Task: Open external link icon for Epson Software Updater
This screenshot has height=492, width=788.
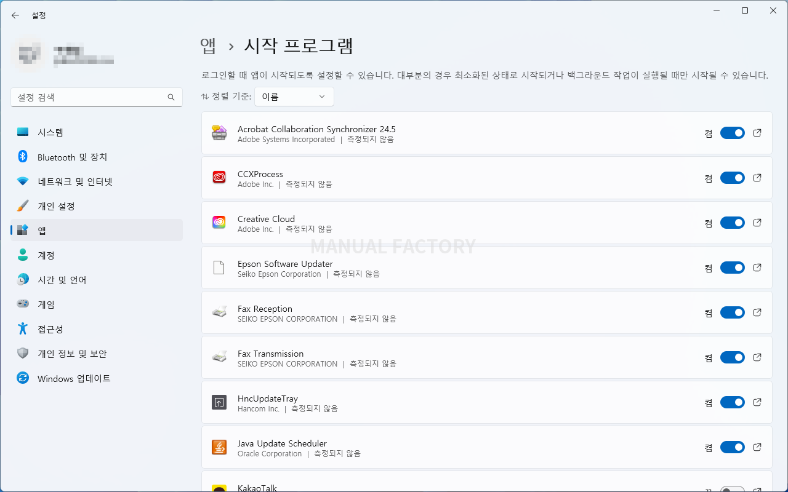Action: (757, 268)
